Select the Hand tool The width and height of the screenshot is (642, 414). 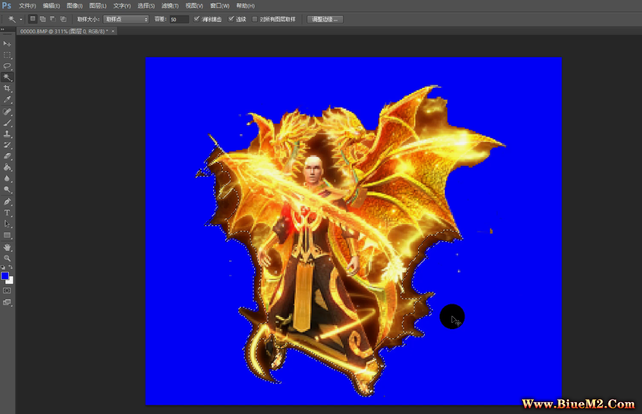tap(7, 247)
